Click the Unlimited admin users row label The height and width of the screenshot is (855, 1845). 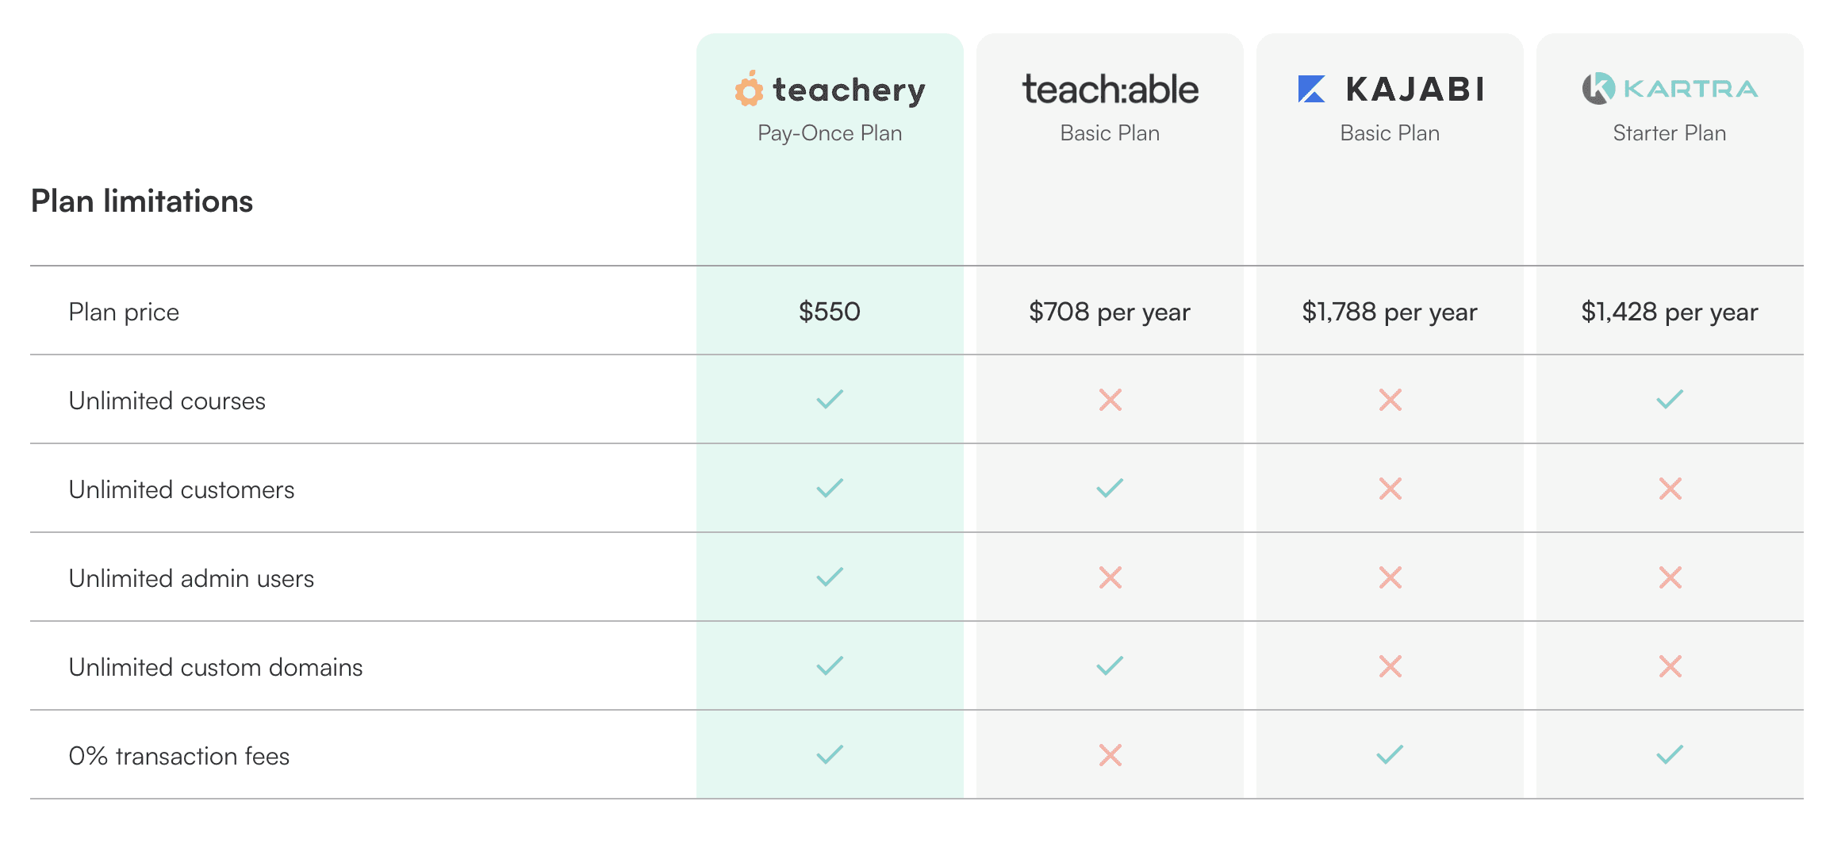pos(191,578)
